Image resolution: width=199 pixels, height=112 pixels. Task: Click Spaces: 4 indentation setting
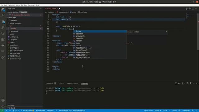click(158, 110)
